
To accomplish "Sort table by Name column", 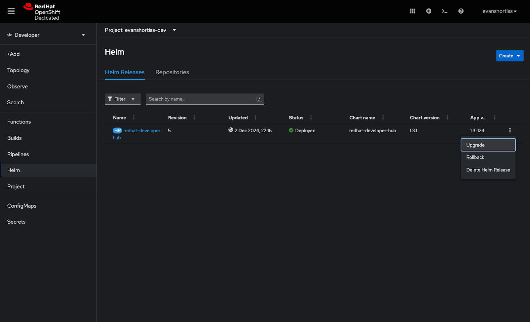I will click(x=124, y=118).
